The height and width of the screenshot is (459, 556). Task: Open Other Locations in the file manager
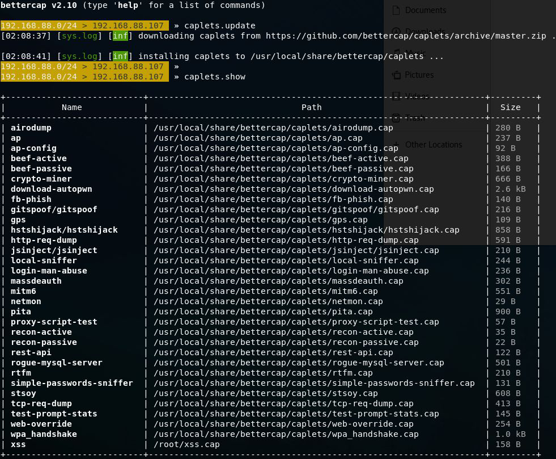[x=434, y=145]
